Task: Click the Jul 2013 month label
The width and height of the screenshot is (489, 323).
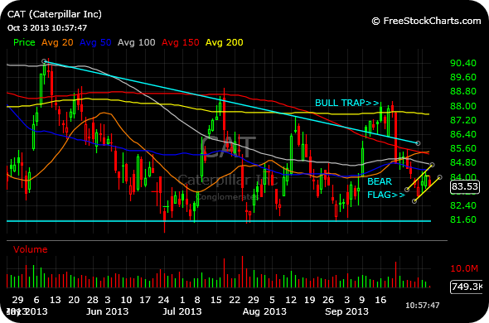Action: pos(182,311)
